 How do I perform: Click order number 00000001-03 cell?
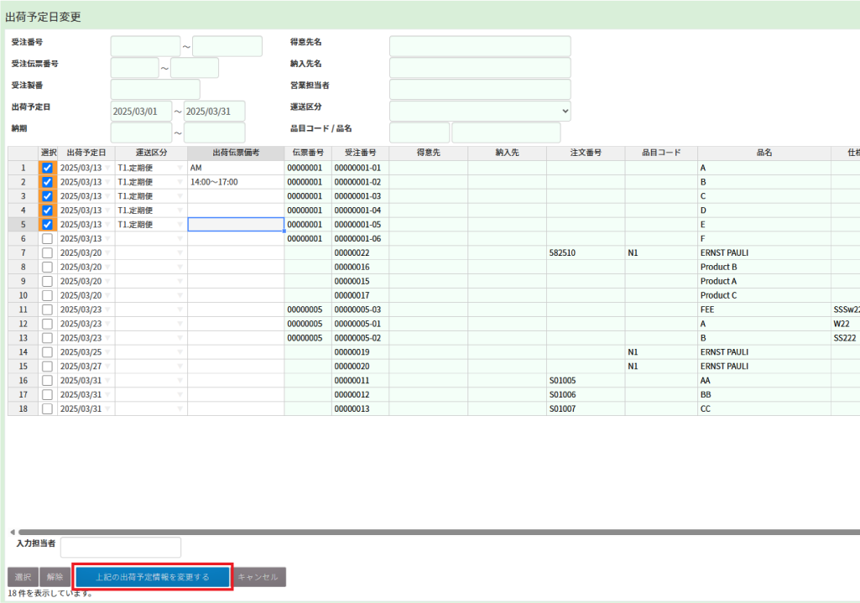[x=360, y=196]
